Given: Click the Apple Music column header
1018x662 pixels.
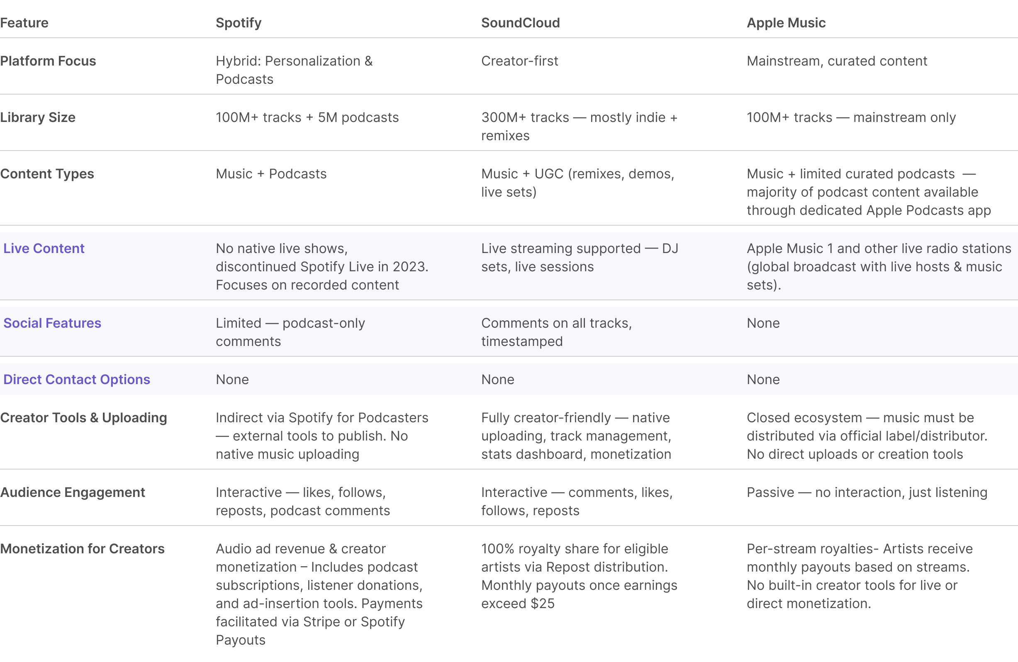Looking at the screenshot, I should [x=786, y=23].
